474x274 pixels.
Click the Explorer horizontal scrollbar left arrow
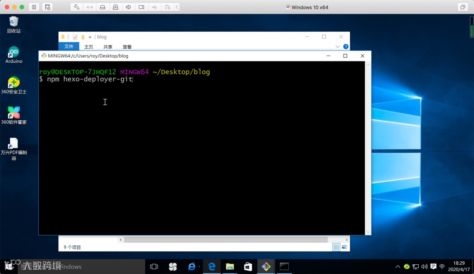click(121, 240)
